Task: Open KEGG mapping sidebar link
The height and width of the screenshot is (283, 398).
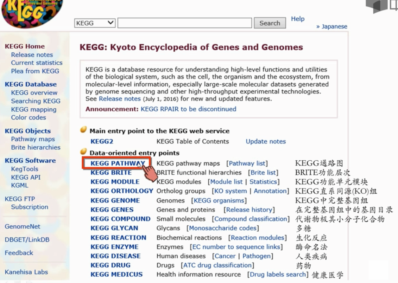Action: 34,109
